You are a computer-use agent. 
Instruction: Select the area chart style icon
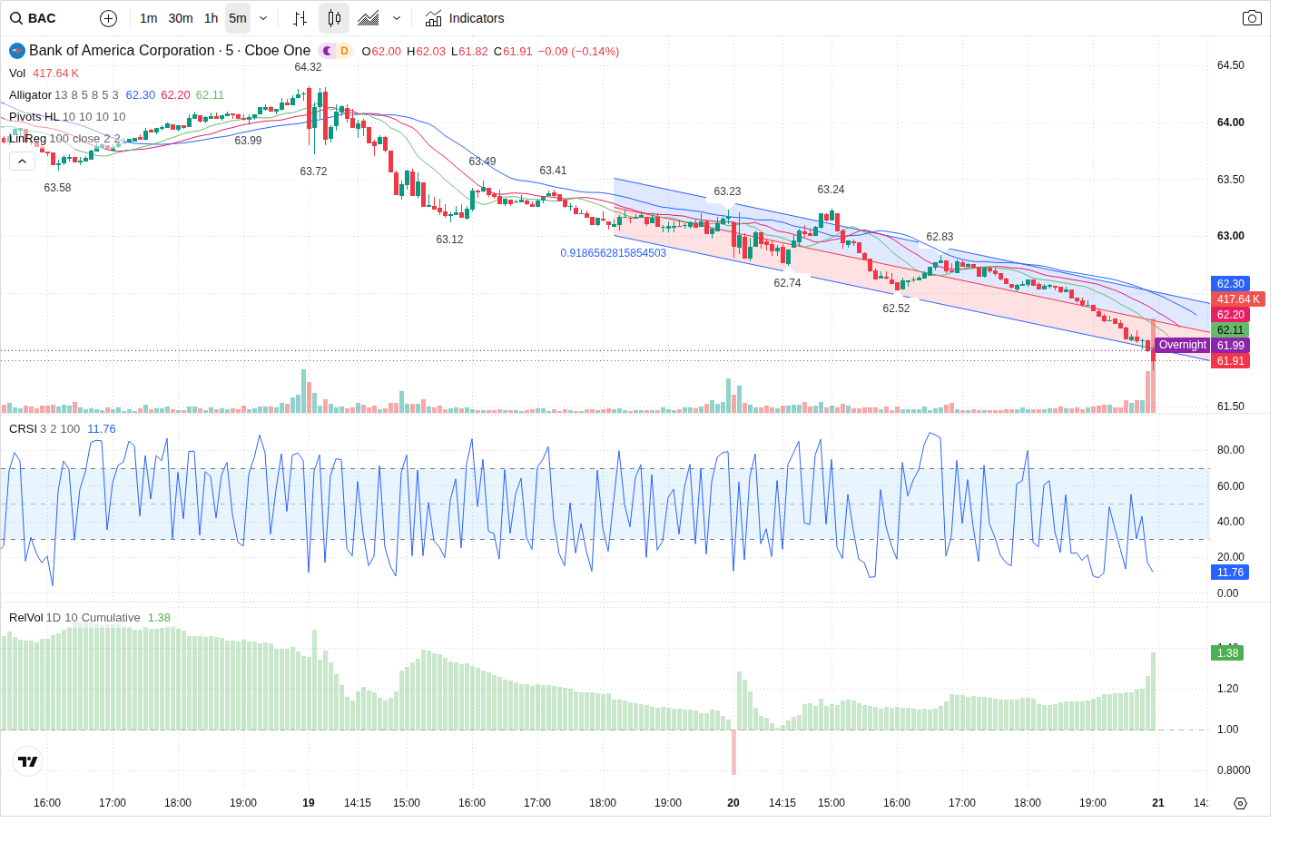[x=369, y=18]
